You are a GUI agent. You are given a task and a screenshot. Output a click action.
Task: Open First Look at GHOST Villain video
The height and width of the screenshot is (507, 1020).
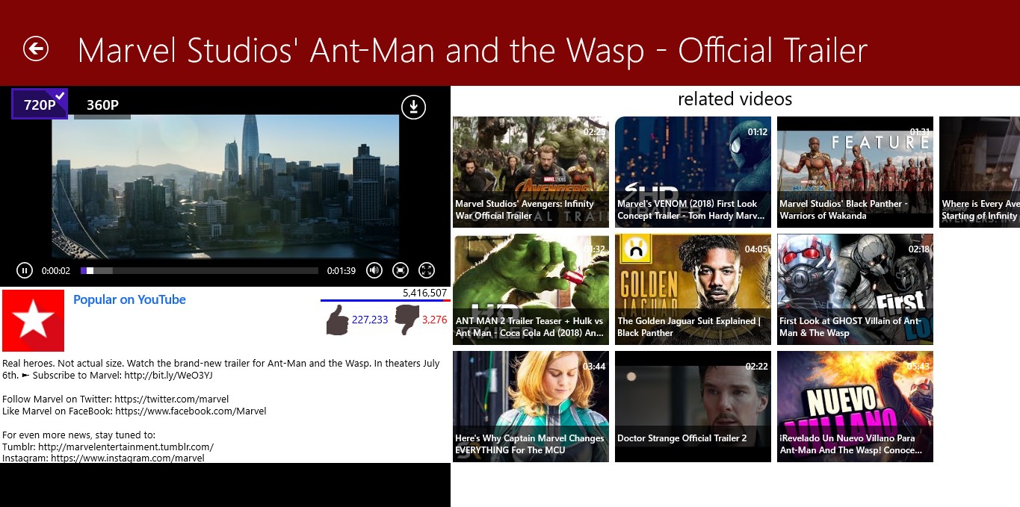(855, 289)
